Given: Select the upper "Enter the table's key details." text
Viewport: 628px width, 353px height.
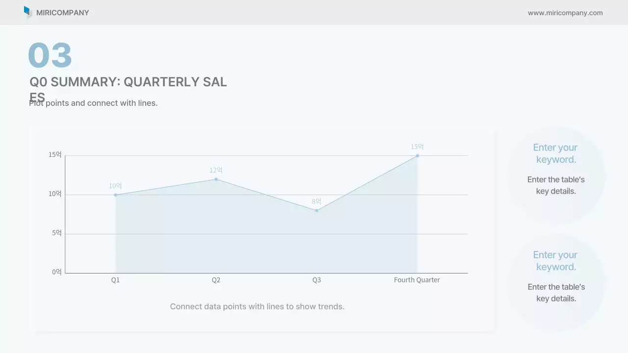Looking at the screenshot, I should click(556, 185).
